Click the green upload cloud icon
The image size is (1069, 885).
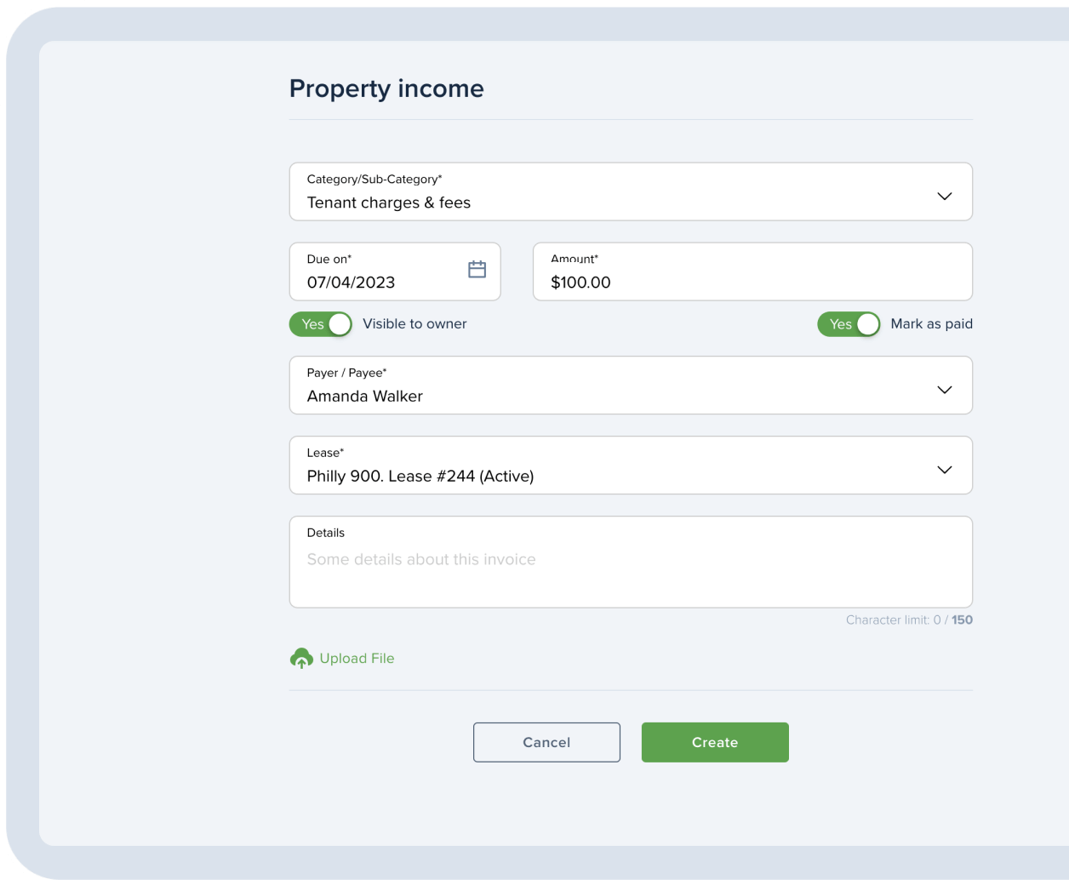(302, 658)
